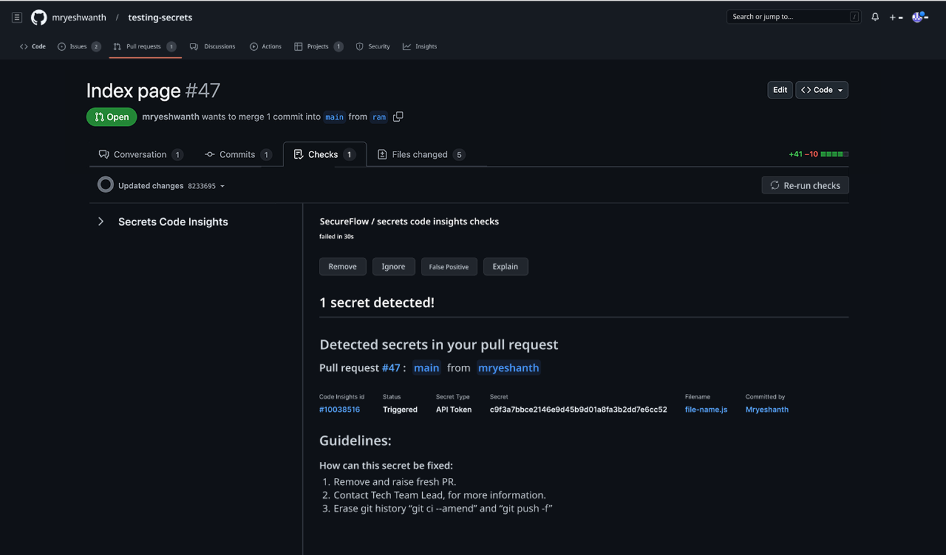
Task: Click the +41 −10 diffstat indicator
Action: [818, 155]
